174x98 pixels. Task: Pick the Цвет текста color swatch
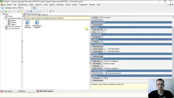104,68
